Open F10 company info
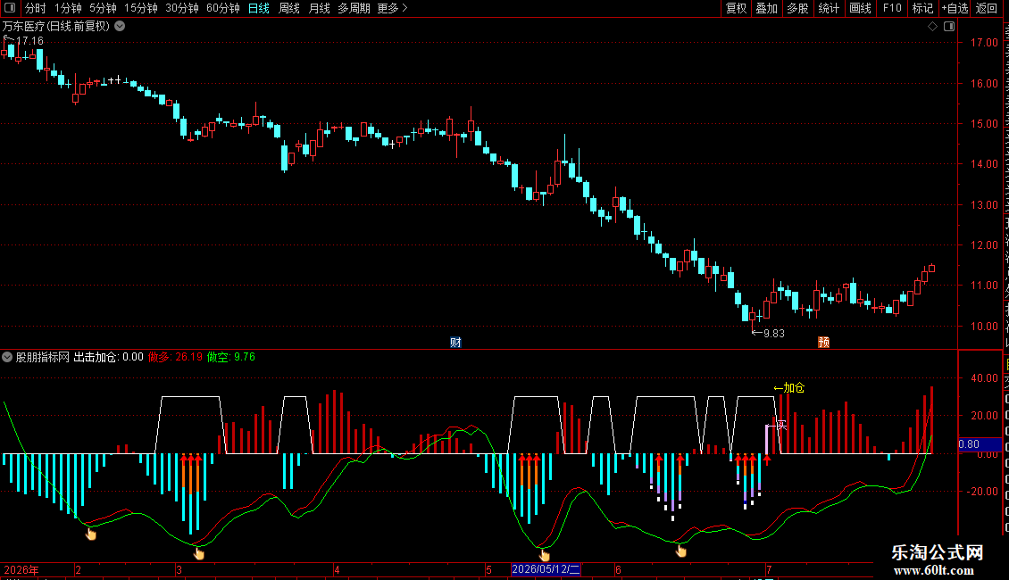Screen dimensions: 1009x580 click(892, 8)
